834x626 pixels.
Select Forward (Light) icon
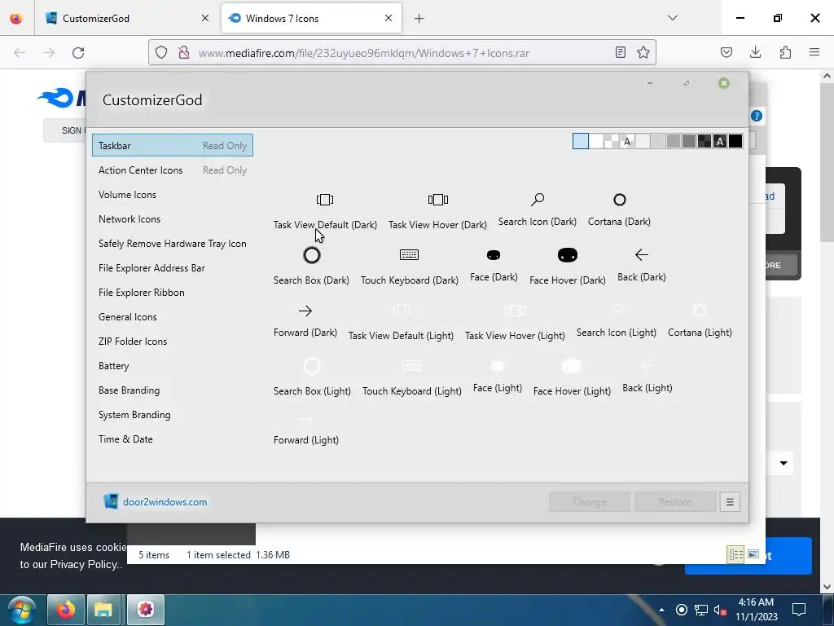(x=306, y=420)
